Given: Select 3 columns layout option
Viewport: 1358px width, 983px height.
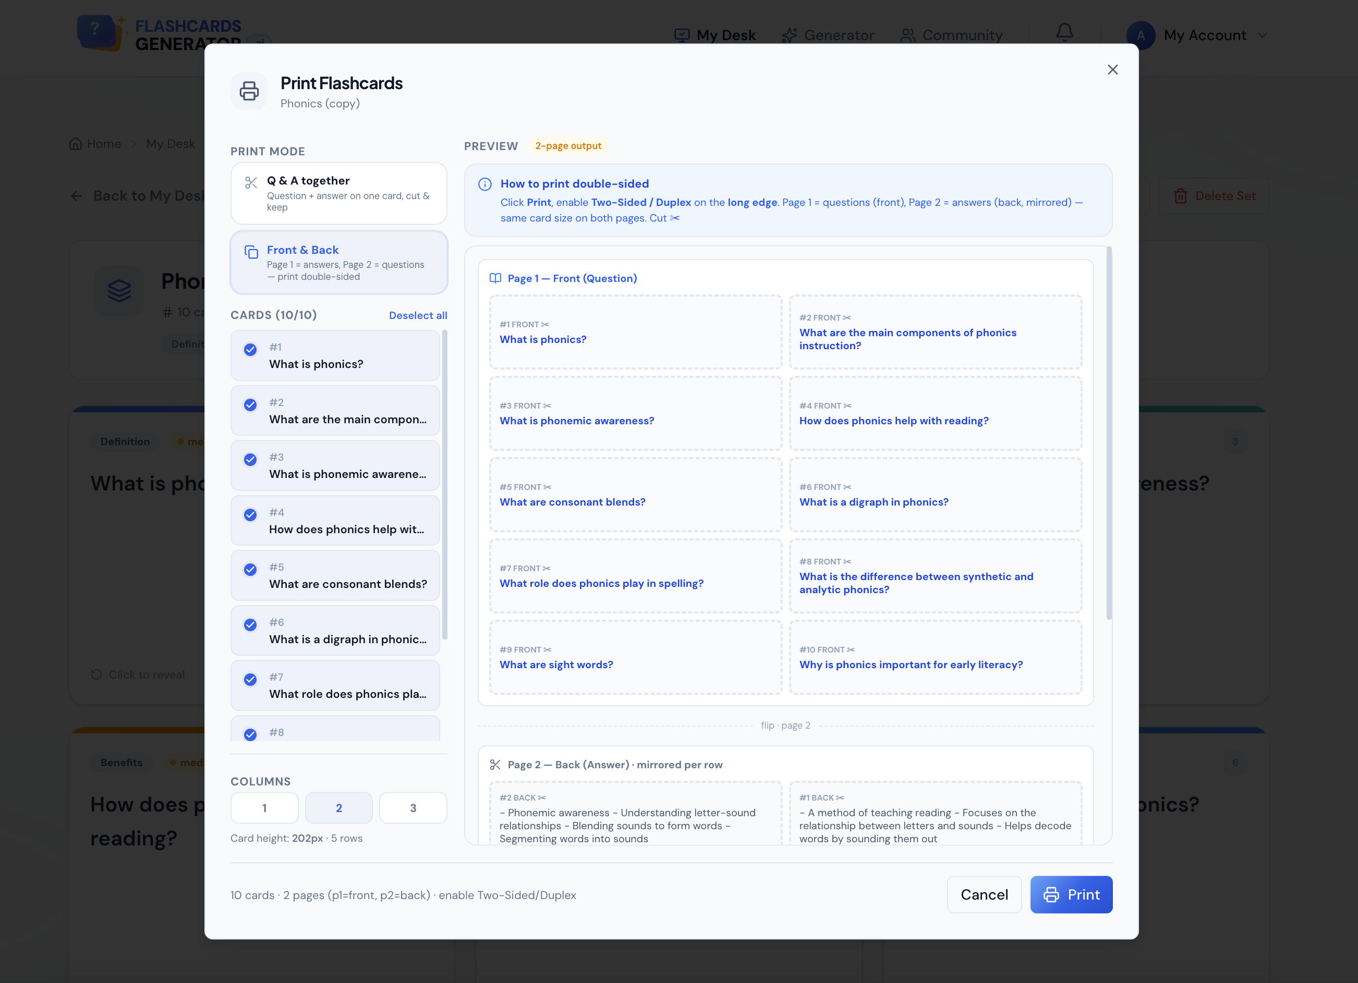Looking at the screenshot, I should (413, 808).
